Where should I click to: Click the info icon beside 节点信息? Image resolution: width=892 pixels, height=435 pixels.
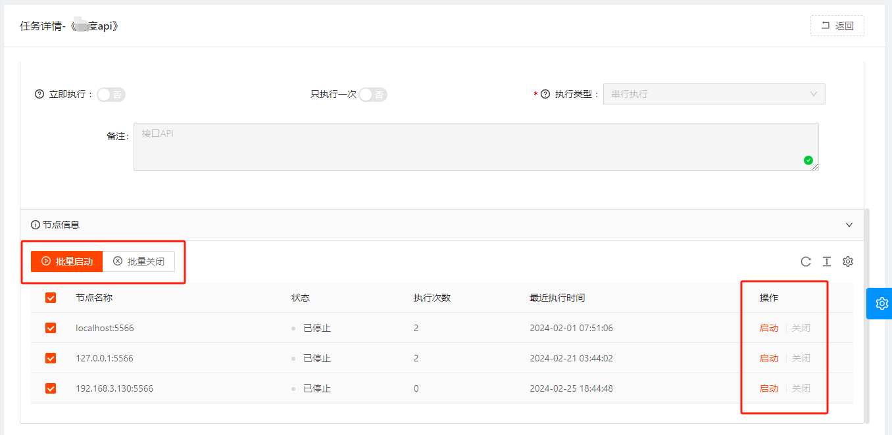[36, 225]
